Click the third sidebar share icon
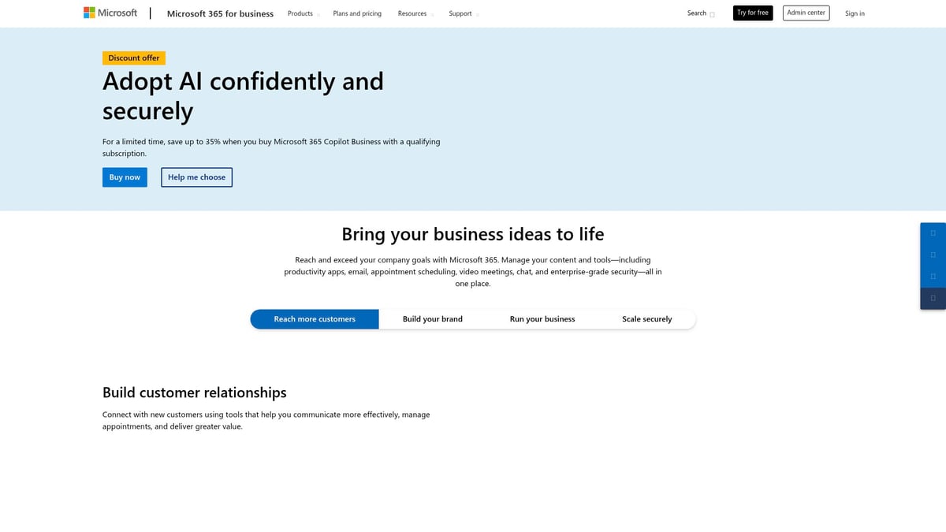This screenshot has height=532, width=946. [933, 277]
